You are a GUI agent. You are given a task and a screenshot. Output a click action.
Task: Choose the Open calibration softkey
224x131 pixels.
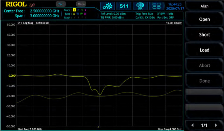tap(204, 19)
